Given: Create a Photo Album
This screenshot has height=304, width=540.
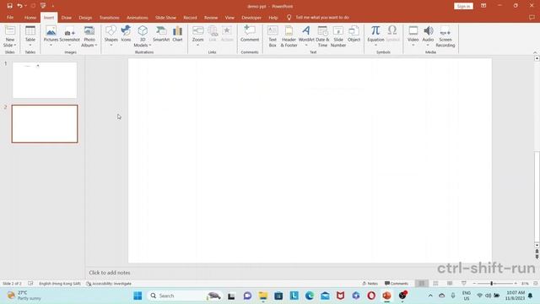Looking at the screenshot, I should 89,36.
